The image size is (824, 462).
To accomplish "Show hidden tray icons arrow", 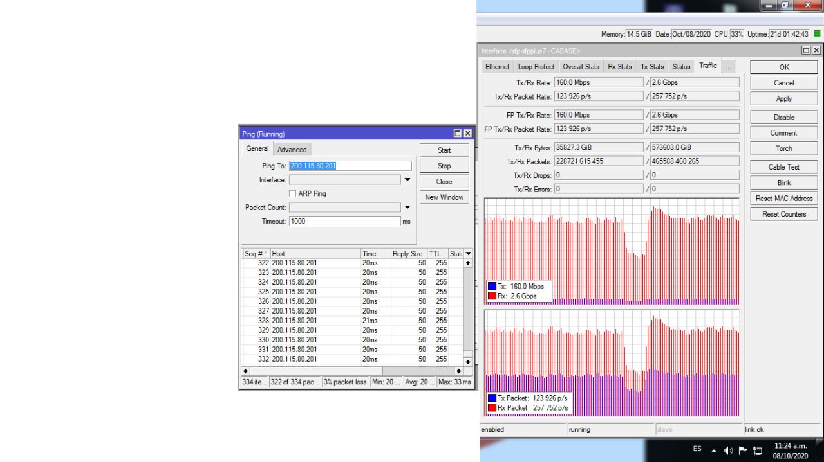I will click(713, 450).
